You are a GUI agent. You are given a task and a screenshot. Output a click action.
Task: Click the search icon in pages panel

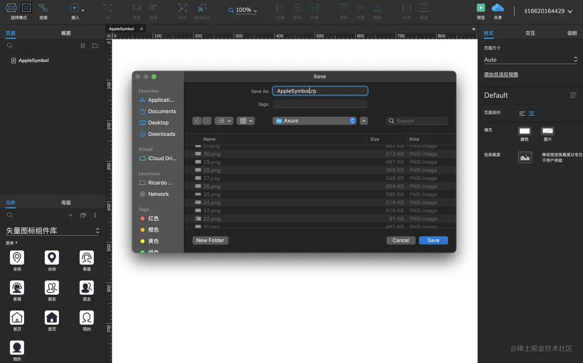10,46
